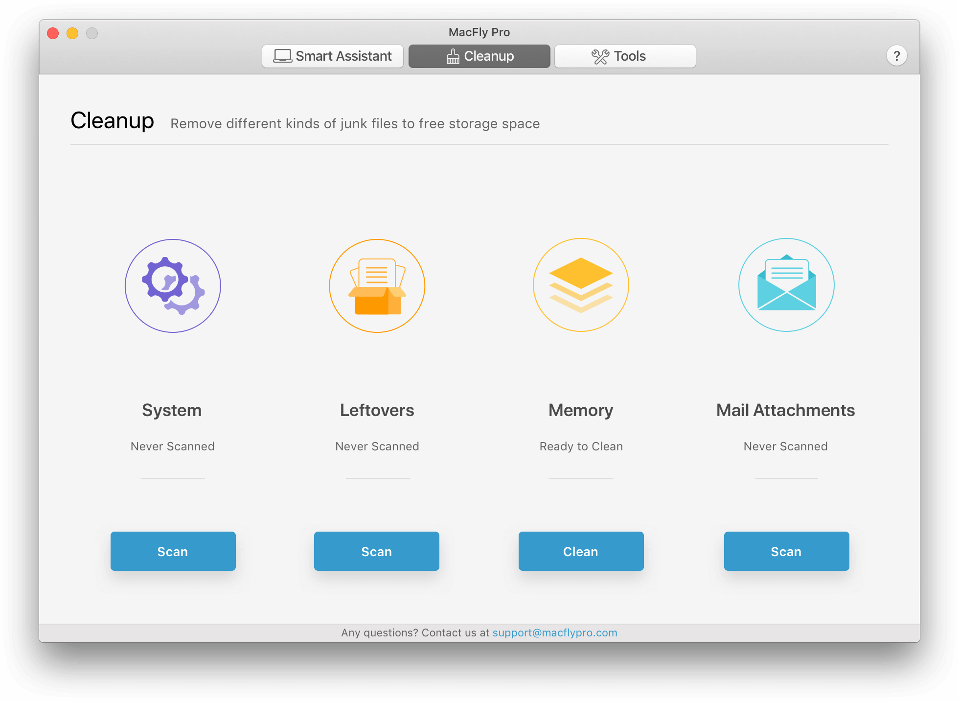Open the support@macflypro.com email link

point(555,632)
